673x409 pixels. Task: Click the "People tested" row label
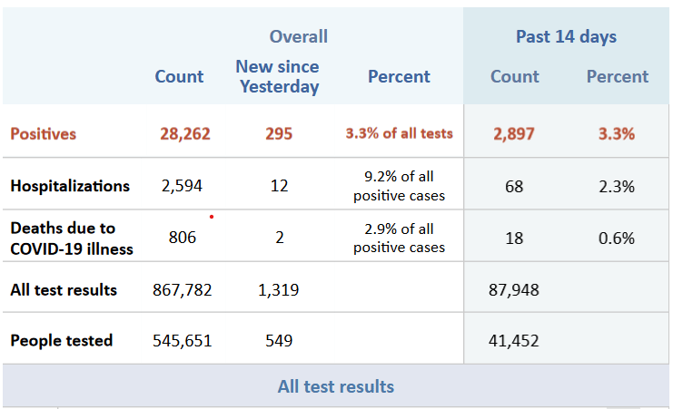pyautogui.click(x=62, y=341)
